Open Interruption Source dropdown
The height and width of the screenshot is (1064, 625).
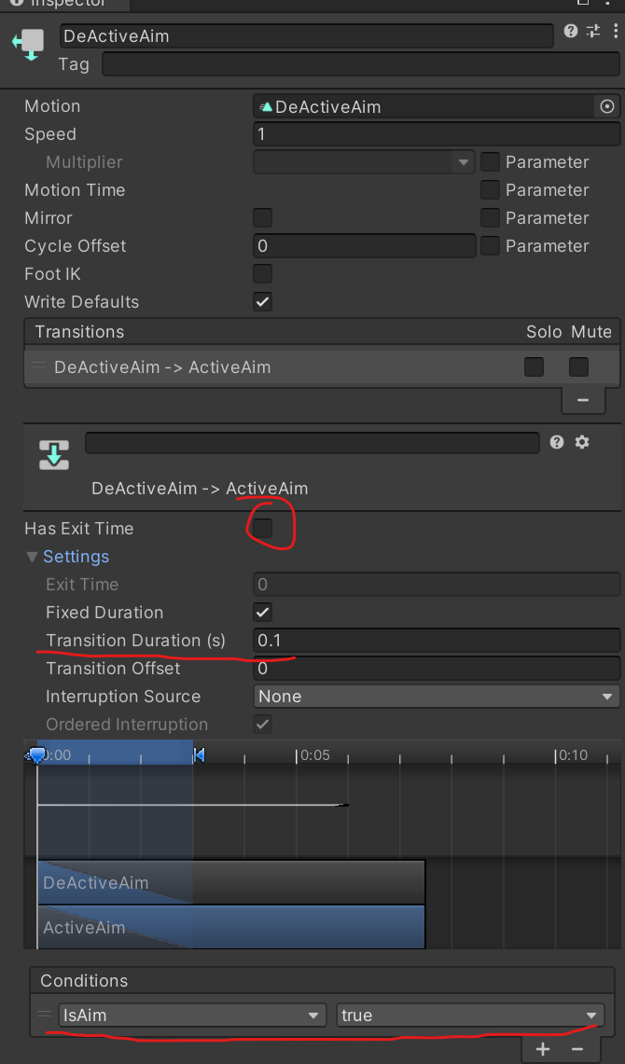437,697
